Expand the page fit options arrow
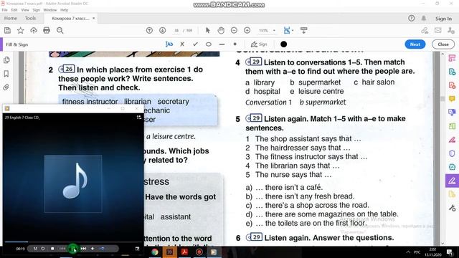459x258 pixels. click(x=293, y=30)
